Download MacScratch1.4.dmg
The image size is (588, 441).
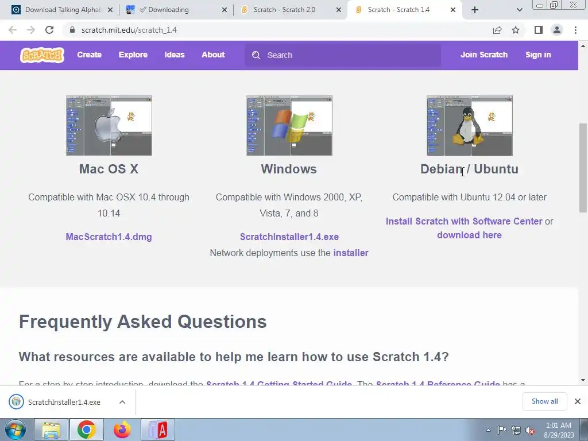(109, 237)
